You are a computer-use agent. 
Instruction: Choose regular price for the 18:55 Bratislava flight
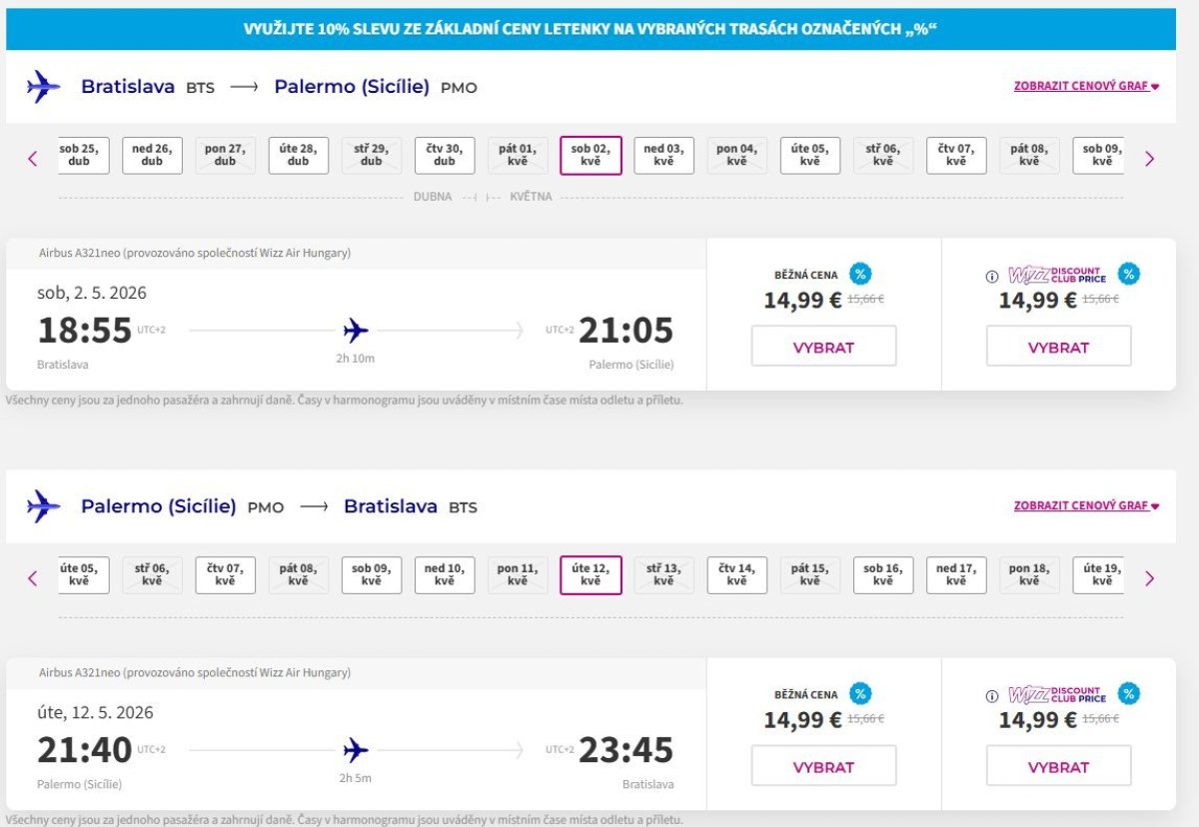[x=823, y=347]
